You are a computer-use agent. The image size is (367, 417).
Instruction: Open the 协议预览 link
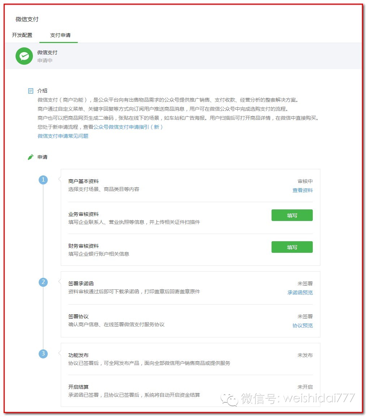click(303, 325)
